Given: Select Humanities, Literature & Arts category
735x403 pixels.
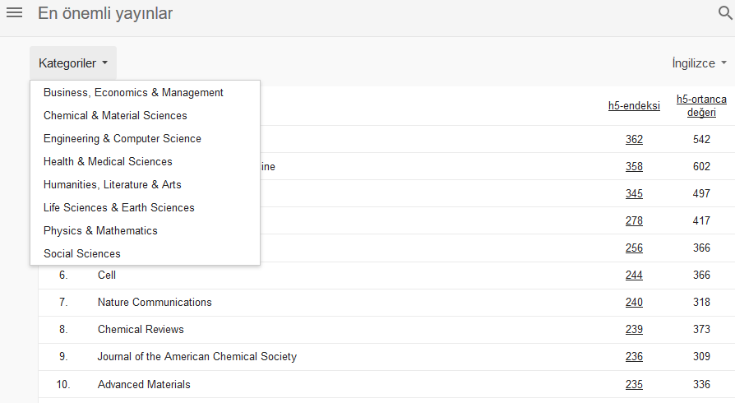Looking at the screenshot, I should pos(112,185).
